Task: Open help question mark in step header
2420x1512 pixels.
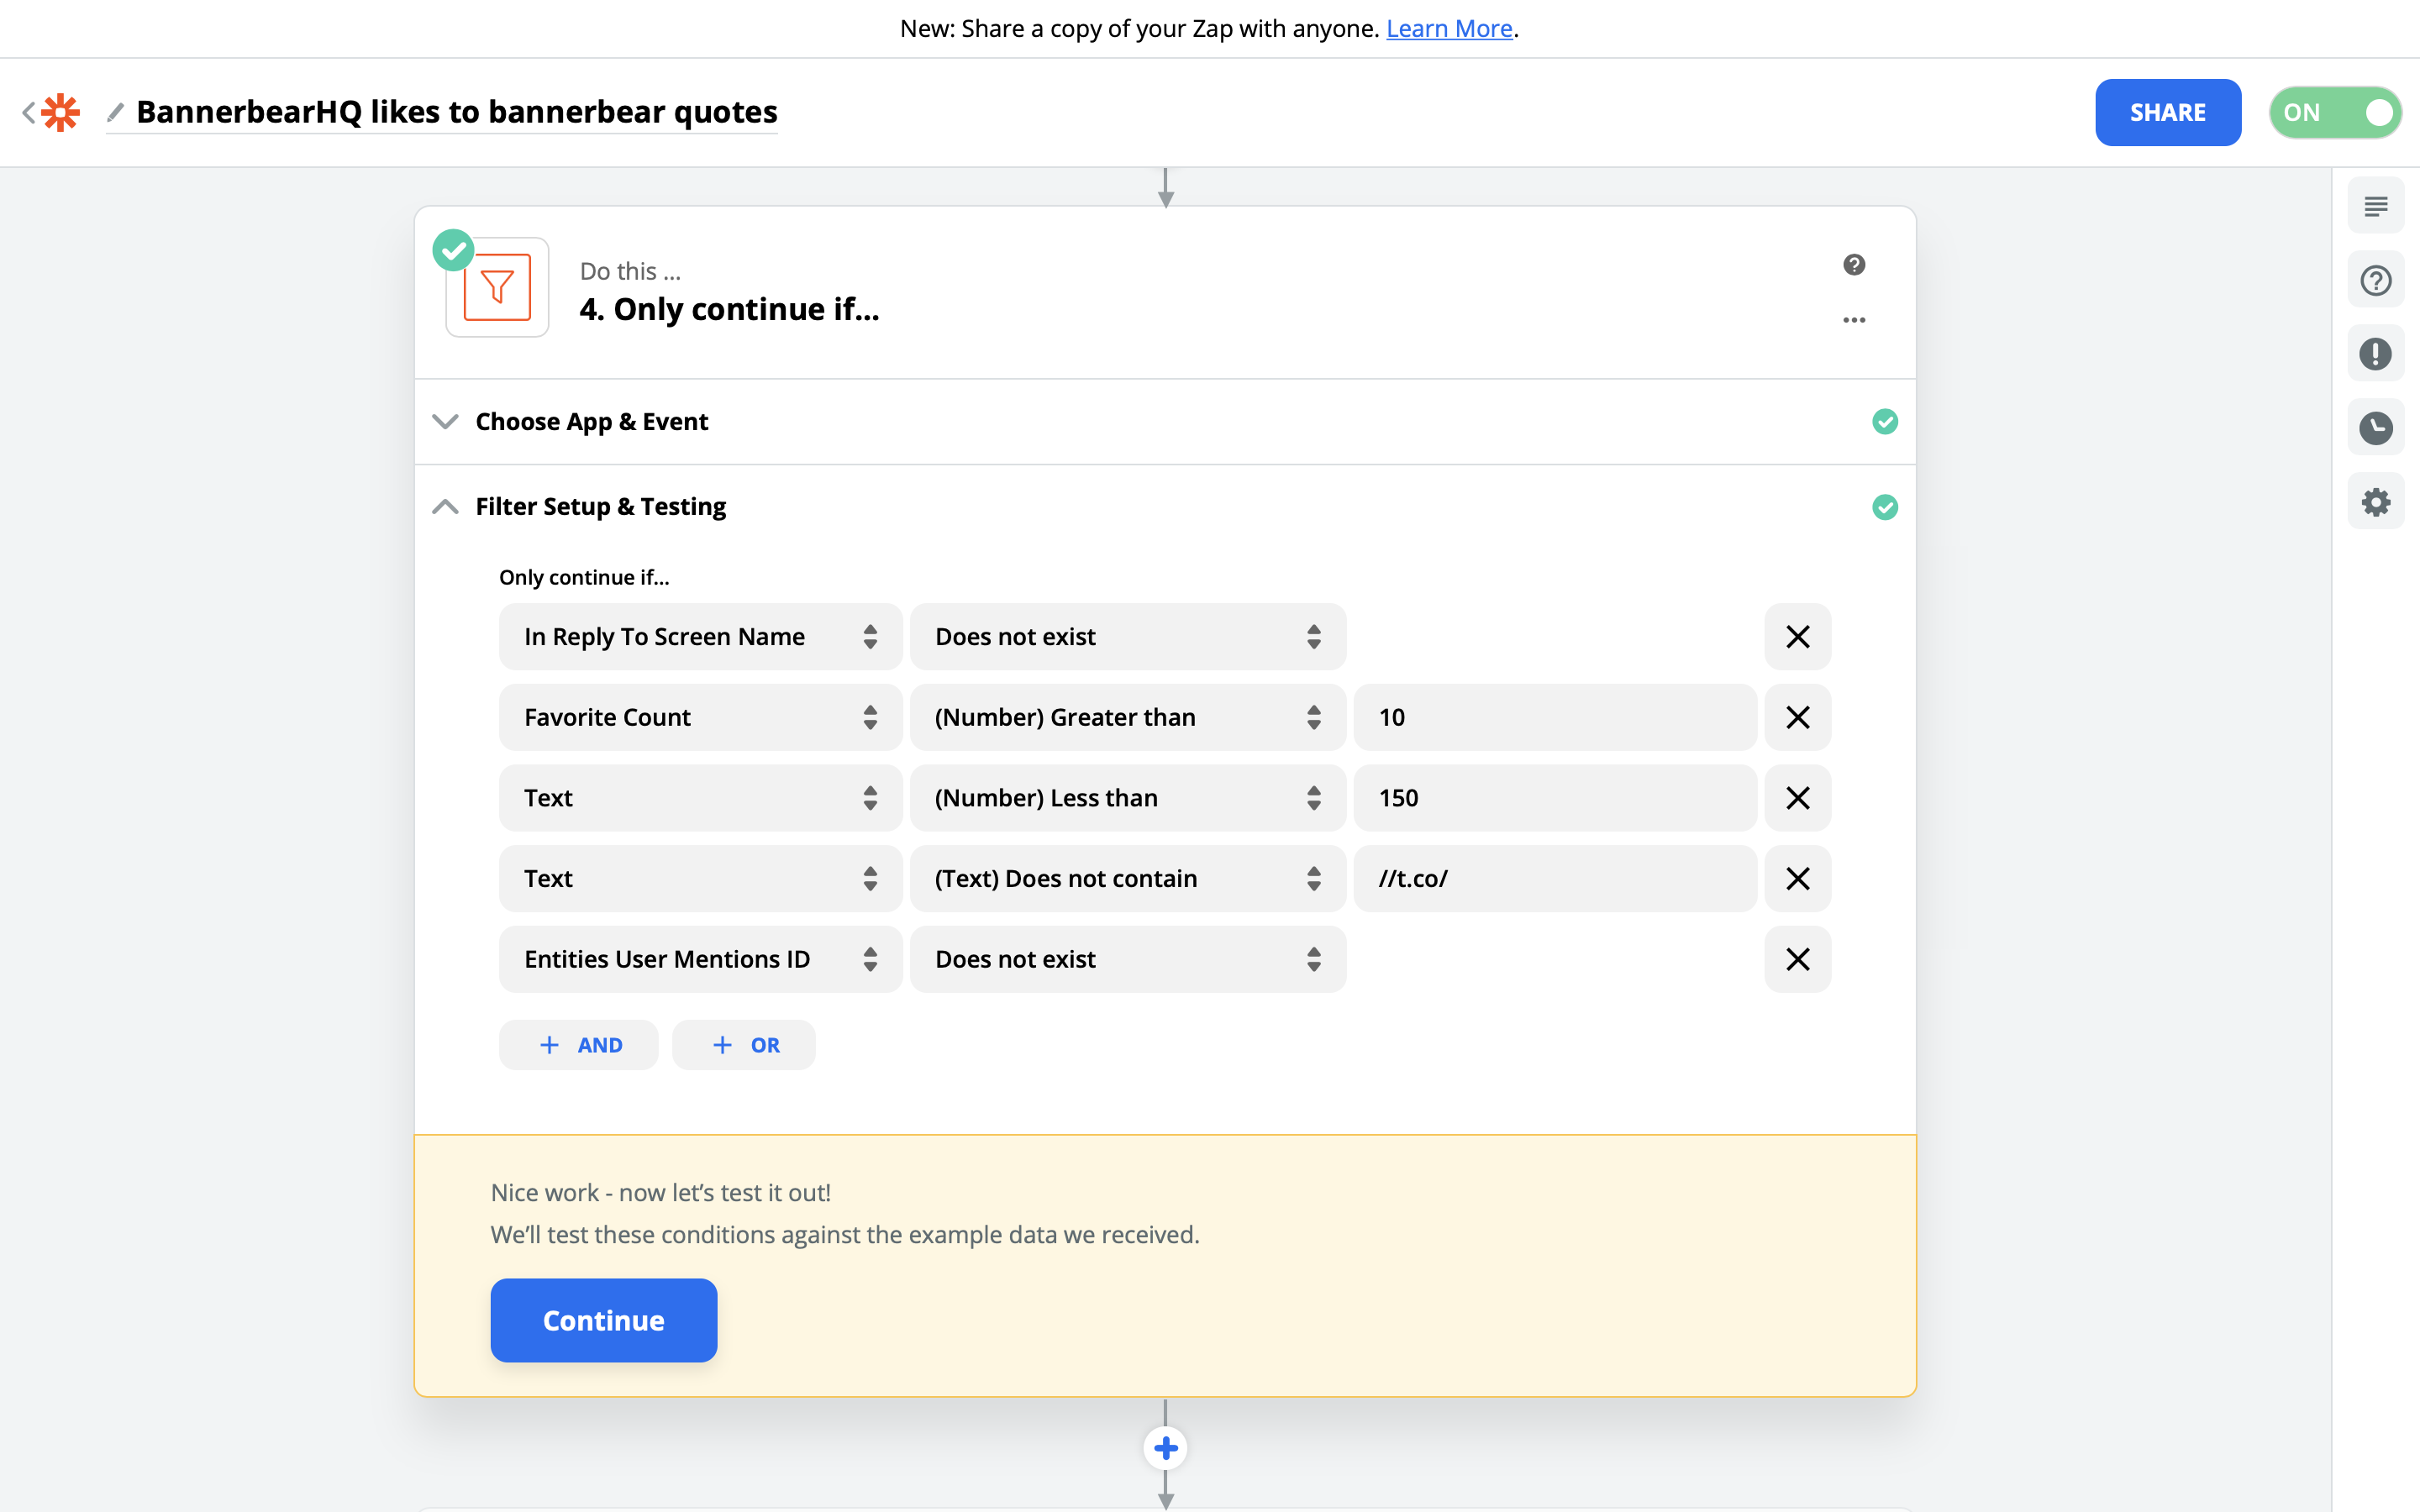Action: click(x=1854, y=265)
